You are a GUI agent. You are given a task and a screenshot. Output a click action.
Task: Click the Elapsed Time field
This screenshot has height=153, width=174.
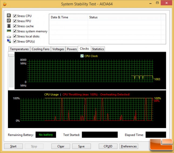(156, 135)
